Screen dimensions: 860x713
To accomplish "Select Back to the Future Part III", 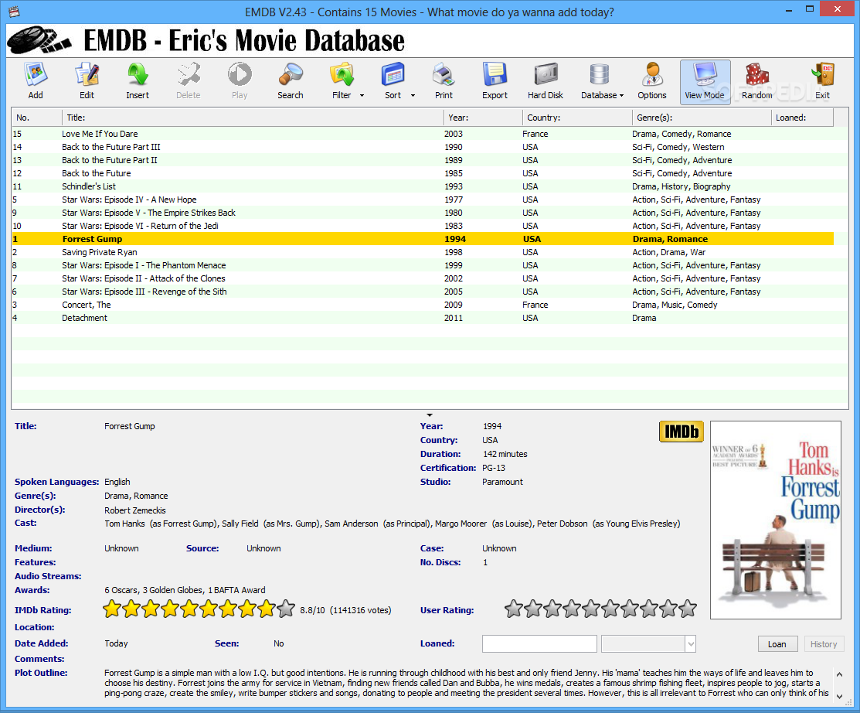I will click(x=423, y=147).
